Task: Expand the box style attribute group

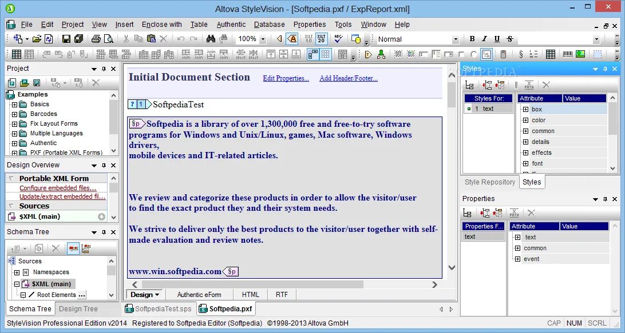Action: (x=525, y=110)
